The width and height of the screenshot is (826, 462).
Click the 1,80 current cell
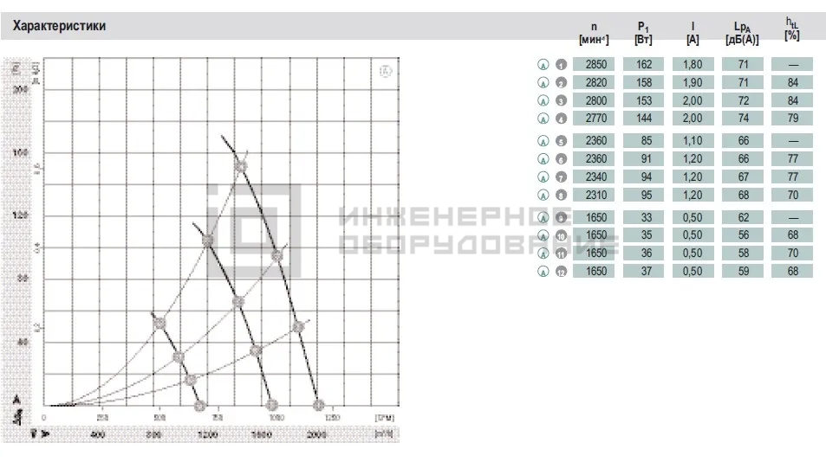tap(693, 65)
